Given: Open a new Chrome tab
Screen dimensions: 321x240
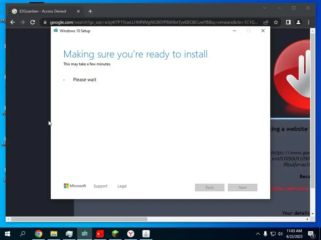Looking at the screenshot, I should pos(90,12).
